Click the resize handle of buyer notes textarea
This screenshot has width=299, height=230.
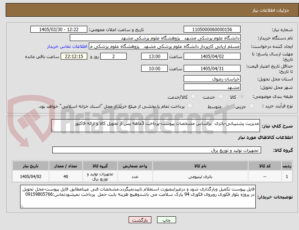point(22,206)
